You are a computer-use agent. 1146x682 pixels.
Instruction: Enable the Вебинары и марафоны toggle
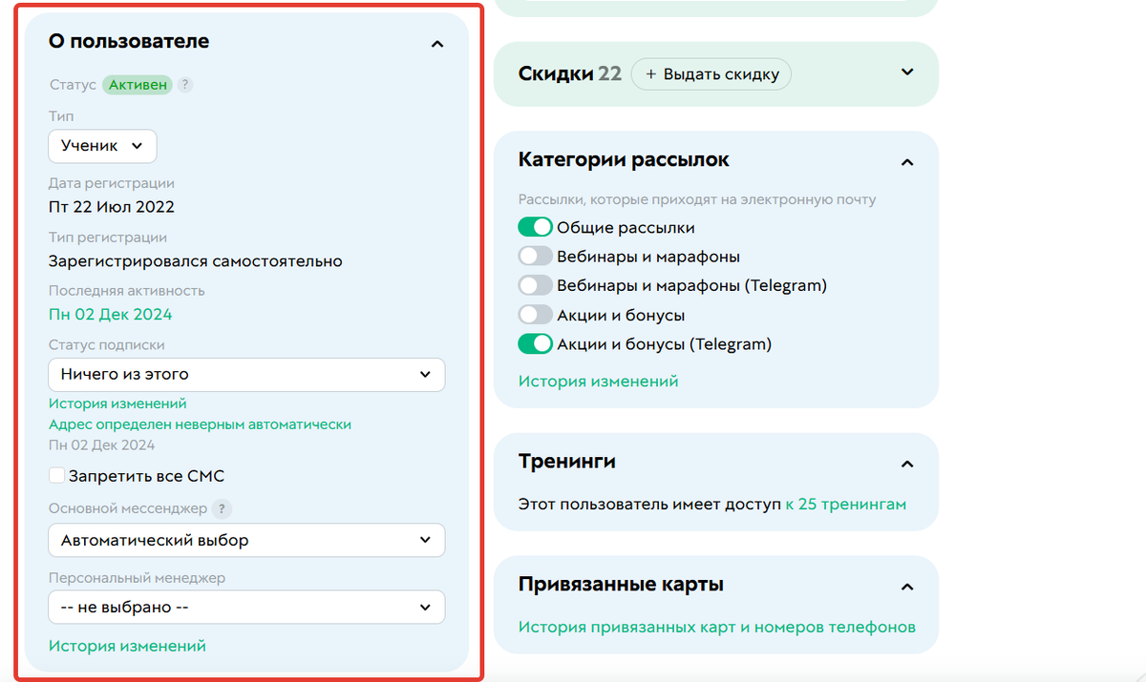(x=536, y=256)
